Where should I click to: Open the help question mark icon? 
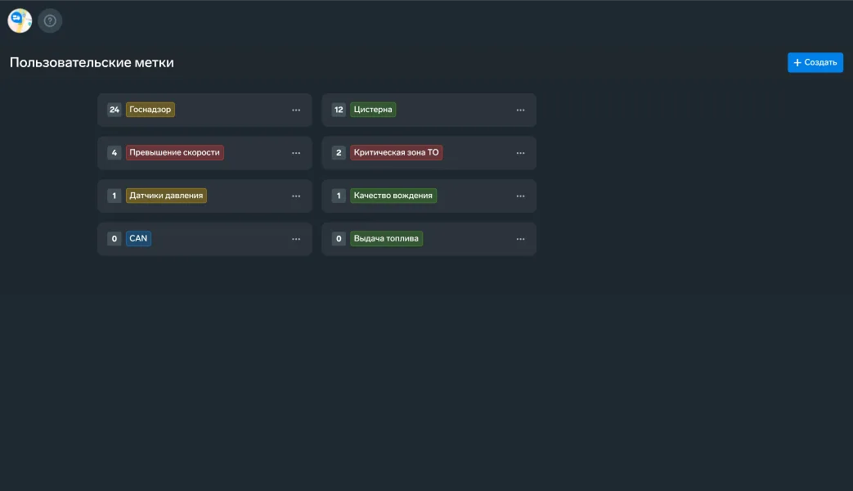tap(50, 20)
